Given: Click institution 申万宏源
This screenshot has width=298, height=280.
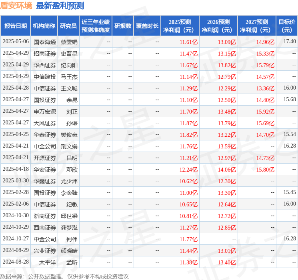Looking at the screenshot, I should click(45, 112).
